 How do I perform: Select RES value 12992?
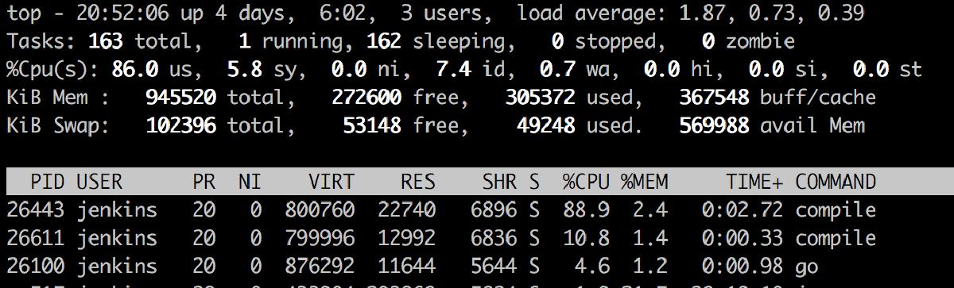click(406, 238)
